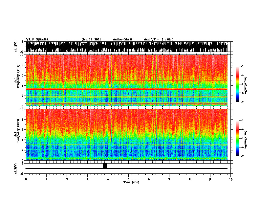This screenshot has height=201, width=260.
Task: Click the "-7" label on ch.2 color bar
Action: [x=242, y=156]
